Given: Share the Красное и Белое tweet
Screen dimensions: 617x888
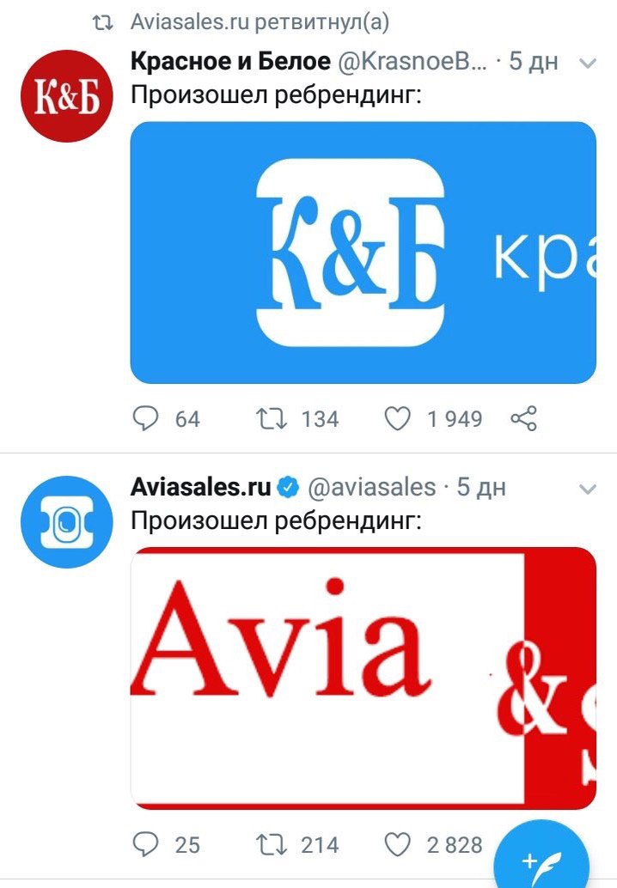Looking at the screenshot, I should [523, 419].
